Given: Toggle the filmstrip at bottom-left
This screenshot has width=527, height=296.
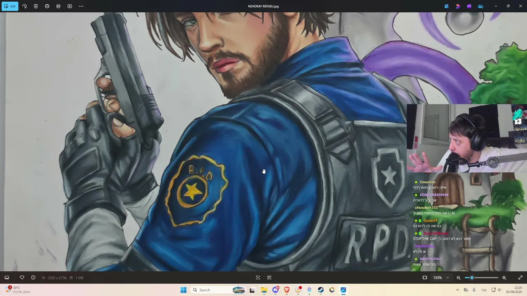Looking at the screenshot, I should click(7, 277).
